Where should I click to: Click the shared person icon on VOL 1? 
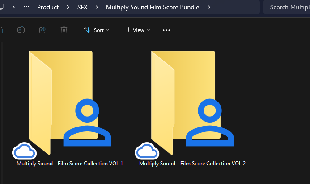tap(87, 123)
